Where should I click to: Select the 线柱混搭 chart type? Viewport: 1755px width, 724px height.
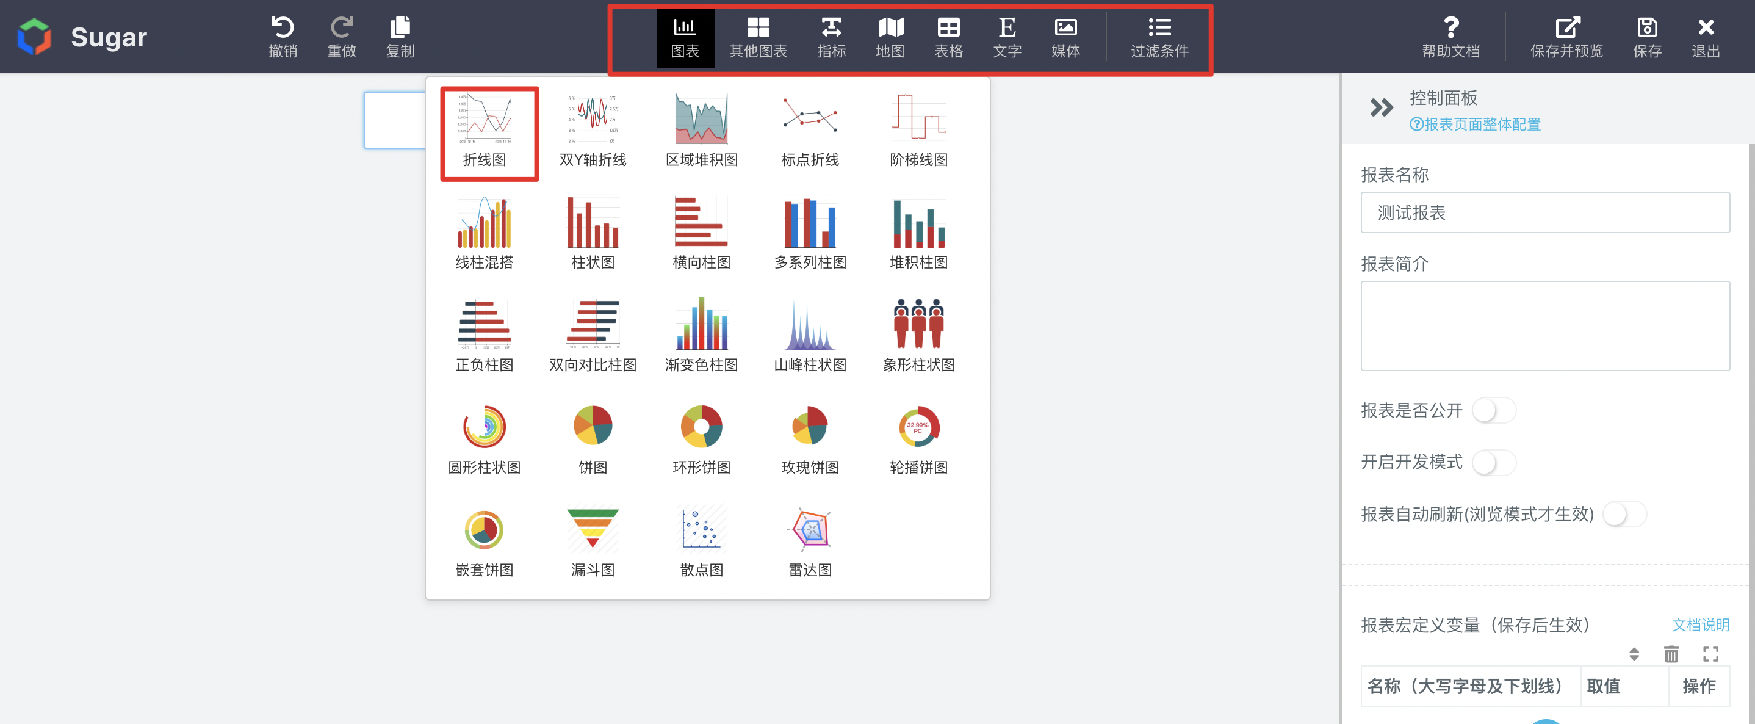tap(485, 234)
